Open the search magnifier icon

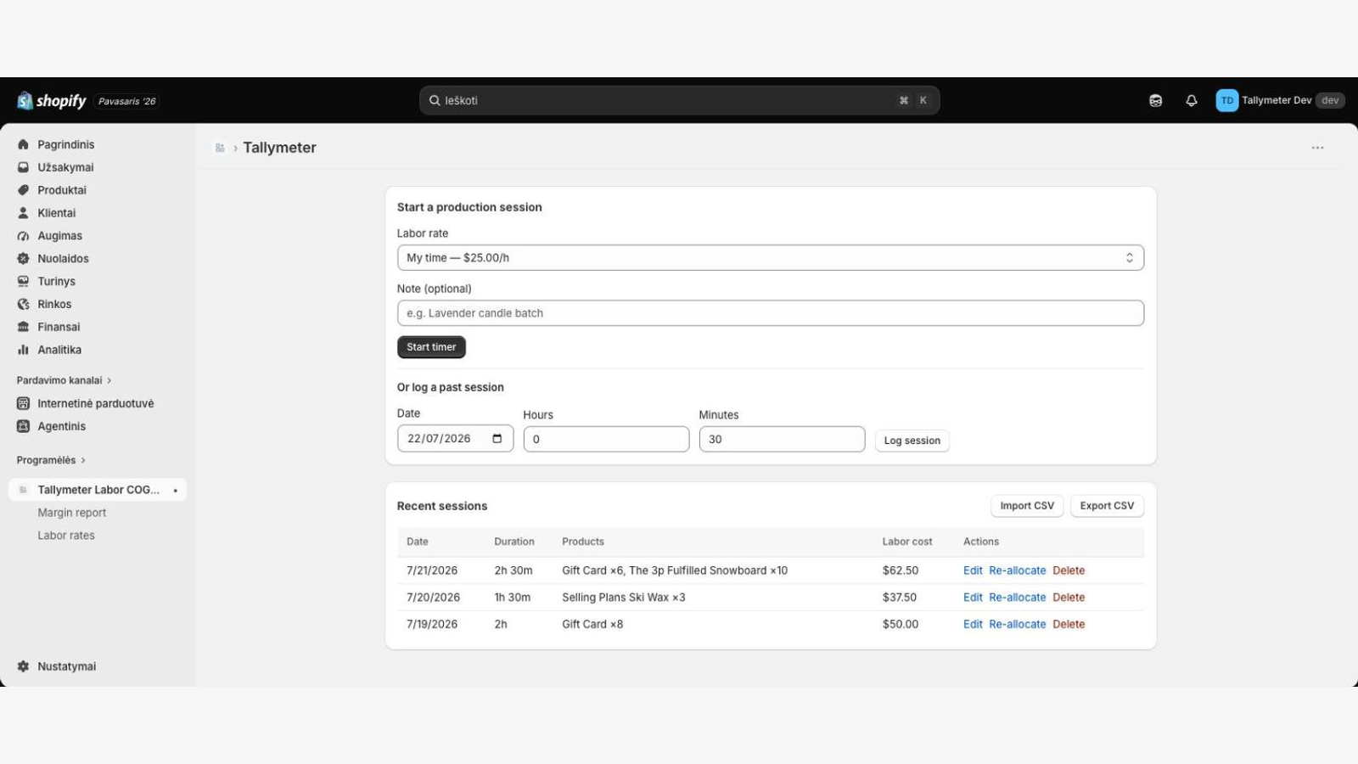[x=435, y=100]
